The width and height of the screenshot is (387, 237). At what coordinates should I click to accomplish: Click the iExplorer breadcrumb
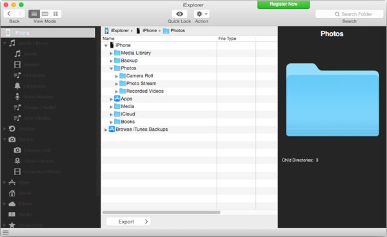pos(117,30)
